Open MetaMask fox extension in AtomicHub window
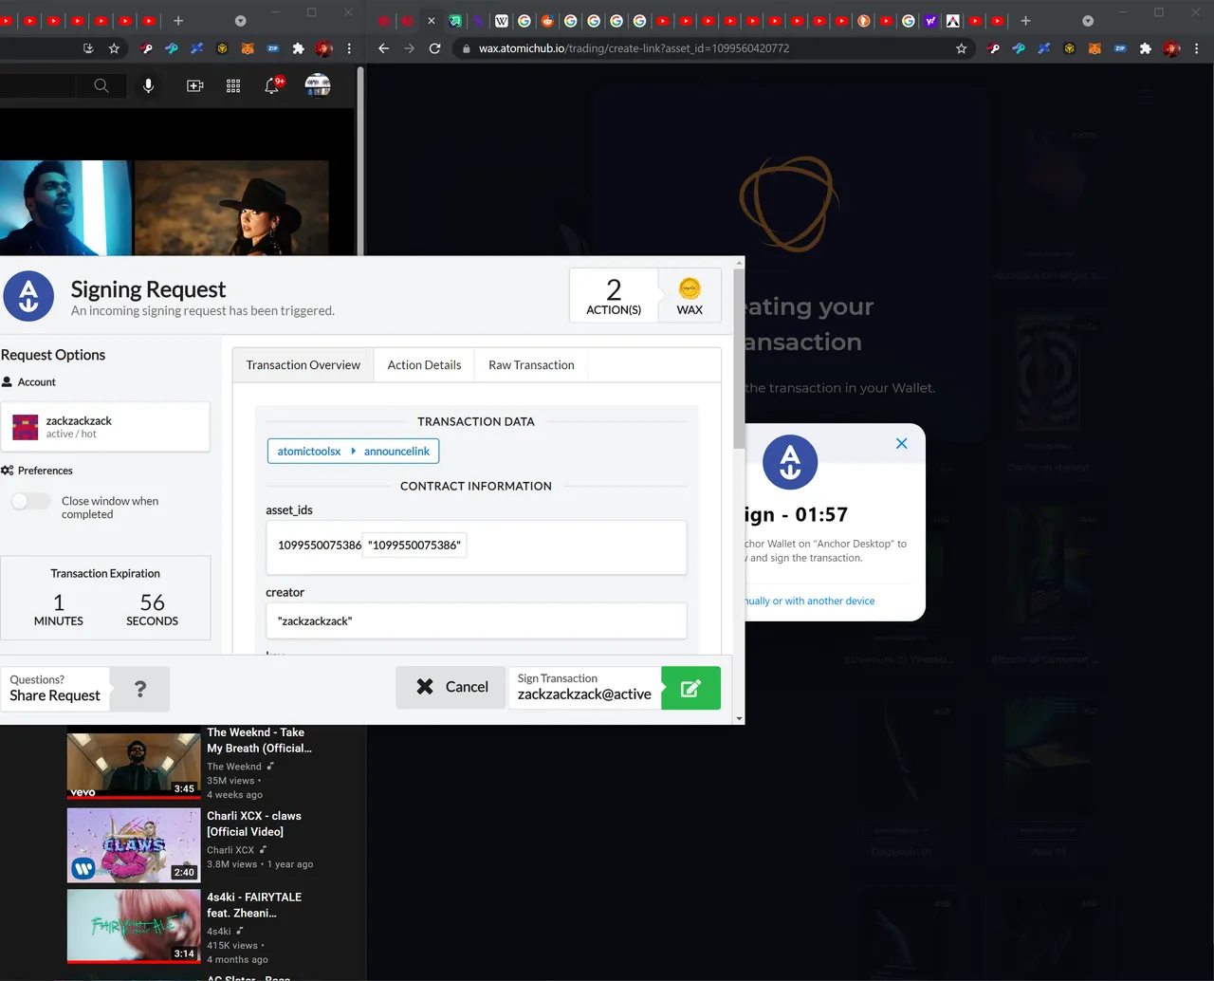Screen dimensions: 1214x981 pos(1094,48)
